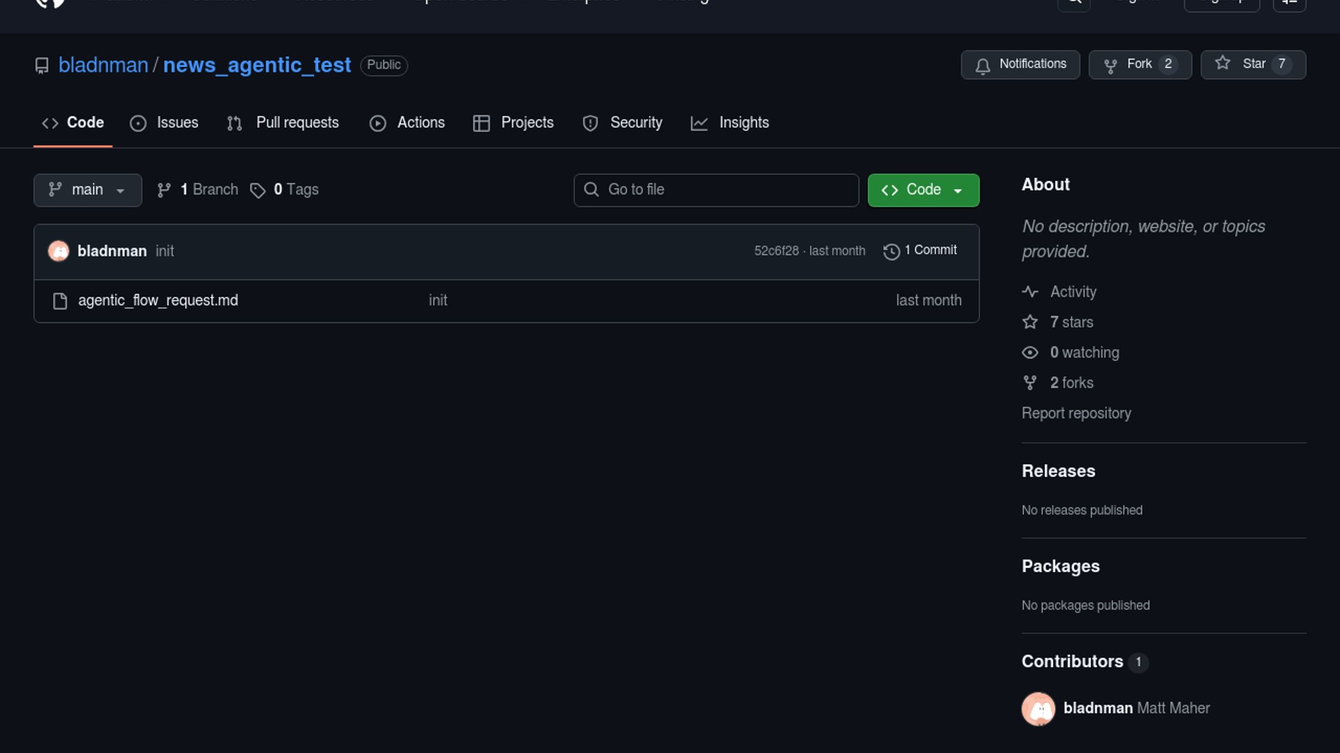
Task: Click the Fork icon button
Action: coord(1110,66)
